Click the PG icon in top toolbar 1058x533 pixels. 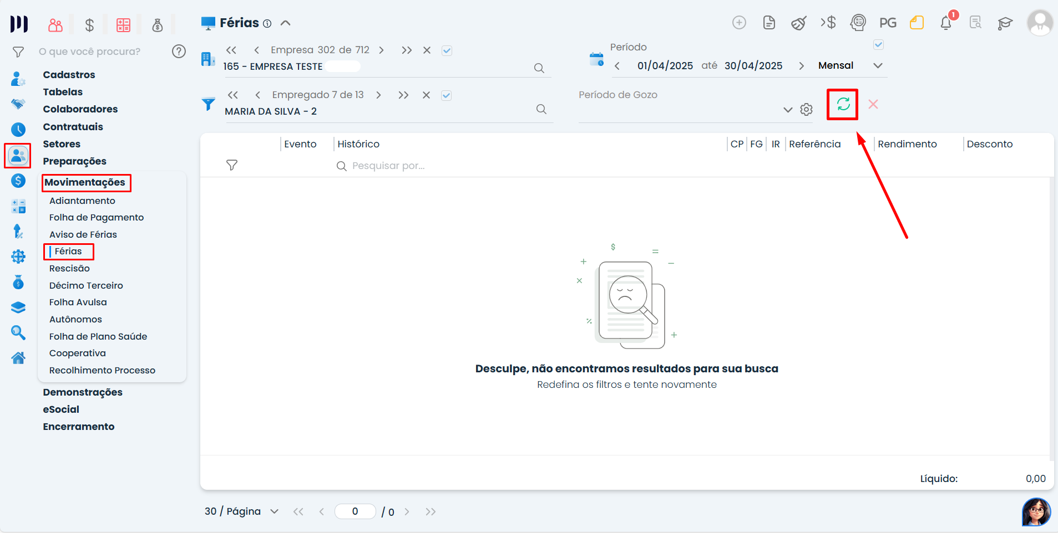[888, 23]
